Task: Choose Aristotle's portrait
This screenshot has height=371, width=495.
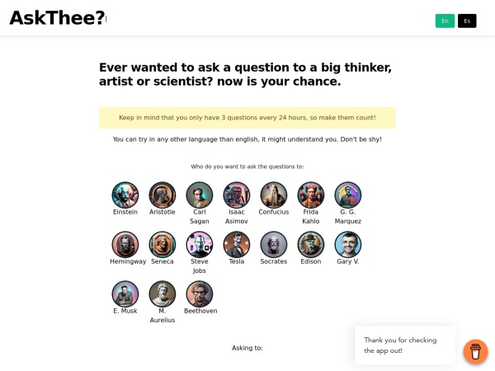Action: pos(163,195)
